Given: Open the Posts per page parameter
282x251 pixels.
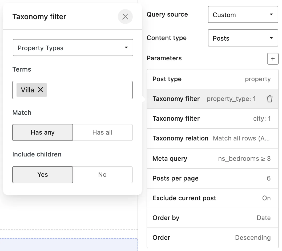Looking at the screenshot, I should coord(213,178).
